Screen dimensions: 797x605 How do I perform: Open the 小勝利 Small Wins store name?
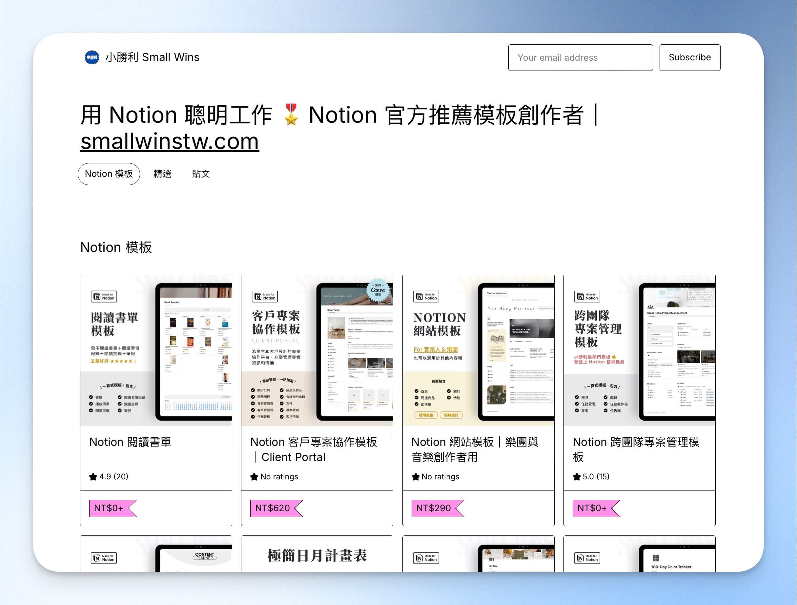pos(153,57)
